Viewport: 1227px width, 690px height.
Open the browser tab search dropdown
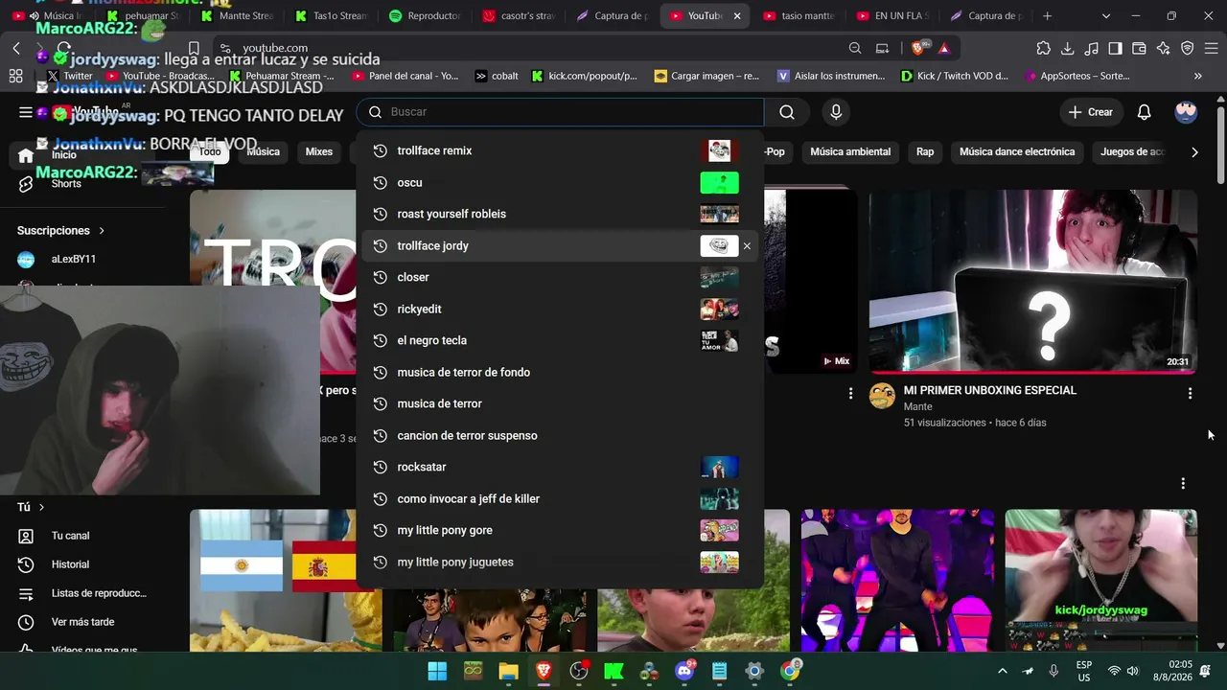(1106, 16)
